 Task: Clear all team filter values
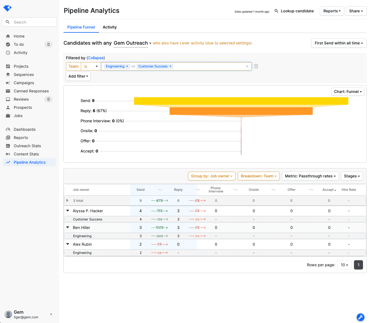[247, 66]
